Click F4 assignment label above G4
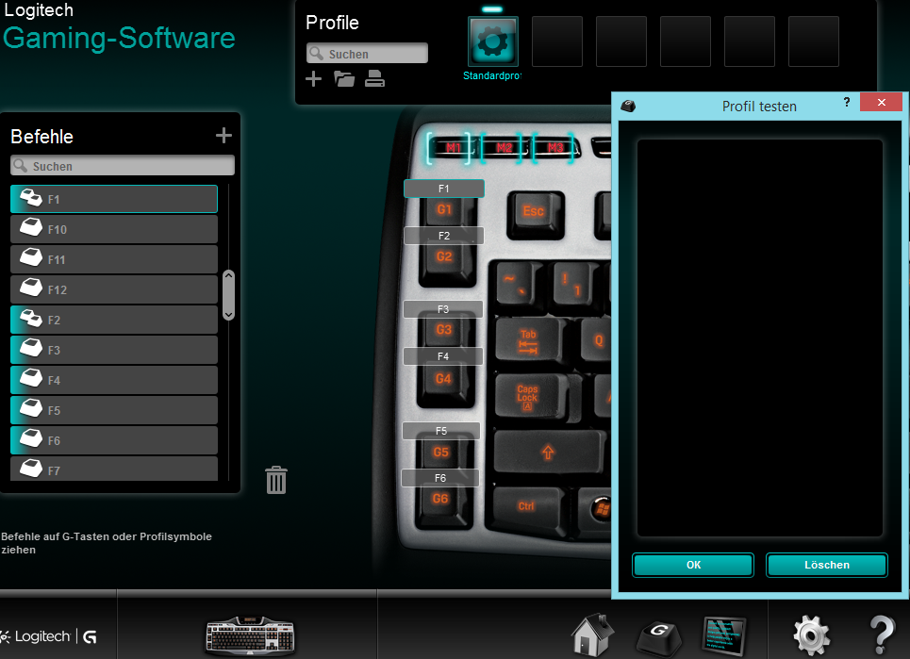 443,356
